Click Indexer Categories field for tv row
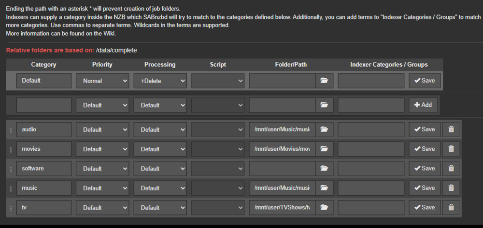The image size is (483, 228). (371, 207)
